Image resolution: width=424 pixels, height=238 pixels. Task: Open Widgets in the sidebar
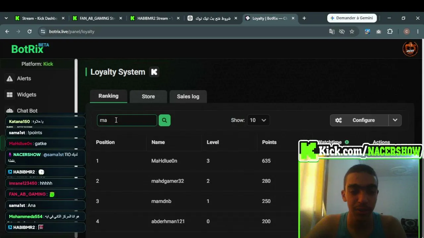26,95
